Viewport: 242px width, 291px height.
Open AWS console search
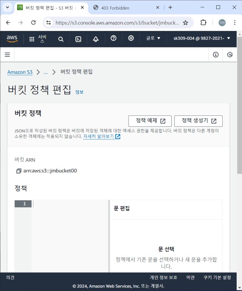pyautogui.click(x=61, y=39)
